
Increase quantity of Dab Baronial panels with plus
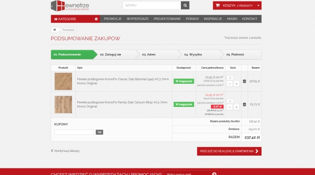coord(236,84)
